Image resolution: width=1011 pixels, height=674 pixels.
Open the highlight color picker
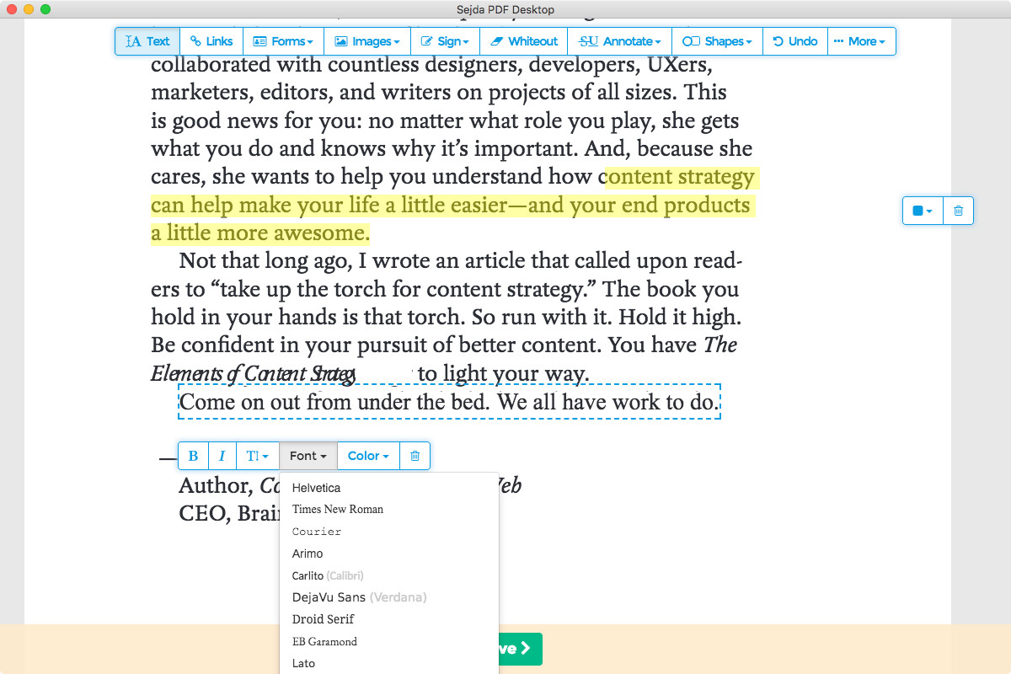[x=923, y=211]
